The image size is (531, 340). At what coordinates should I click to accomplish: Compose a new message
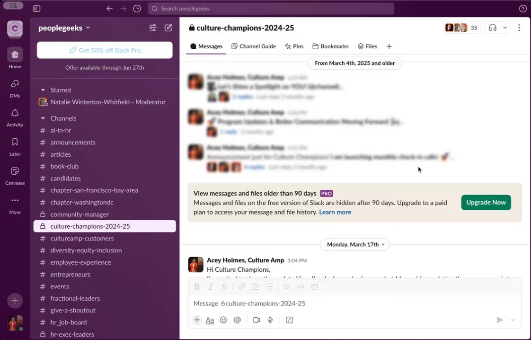coord(168,28)
